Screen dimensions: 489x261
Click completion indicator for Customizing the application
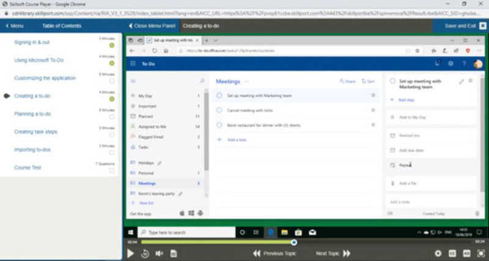(x=112, y=81)
